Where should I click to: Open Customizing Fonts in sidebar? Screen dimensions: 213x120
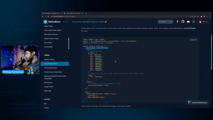pos(51,68)
